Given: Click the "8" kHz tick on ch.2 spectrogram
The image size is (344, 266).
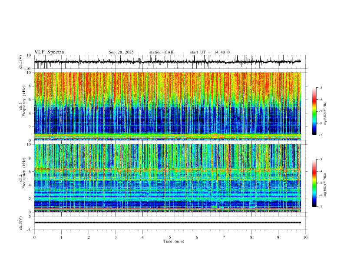Looking at the screenshot, I should (30, 158).
